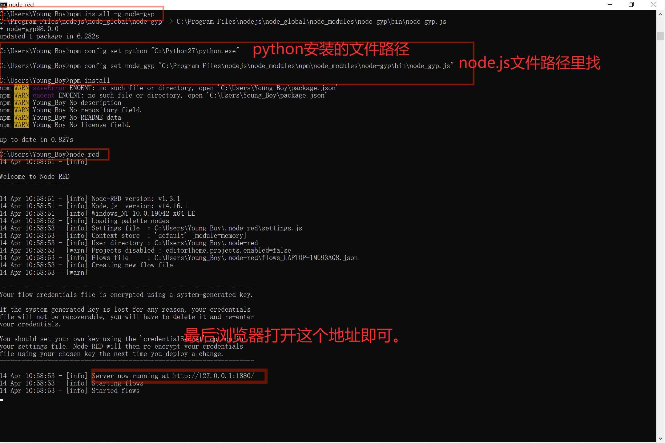The height and width of the screenshot is (443, 665).
Task: Click the cmd icon in title bar
Action: [3, 5]
